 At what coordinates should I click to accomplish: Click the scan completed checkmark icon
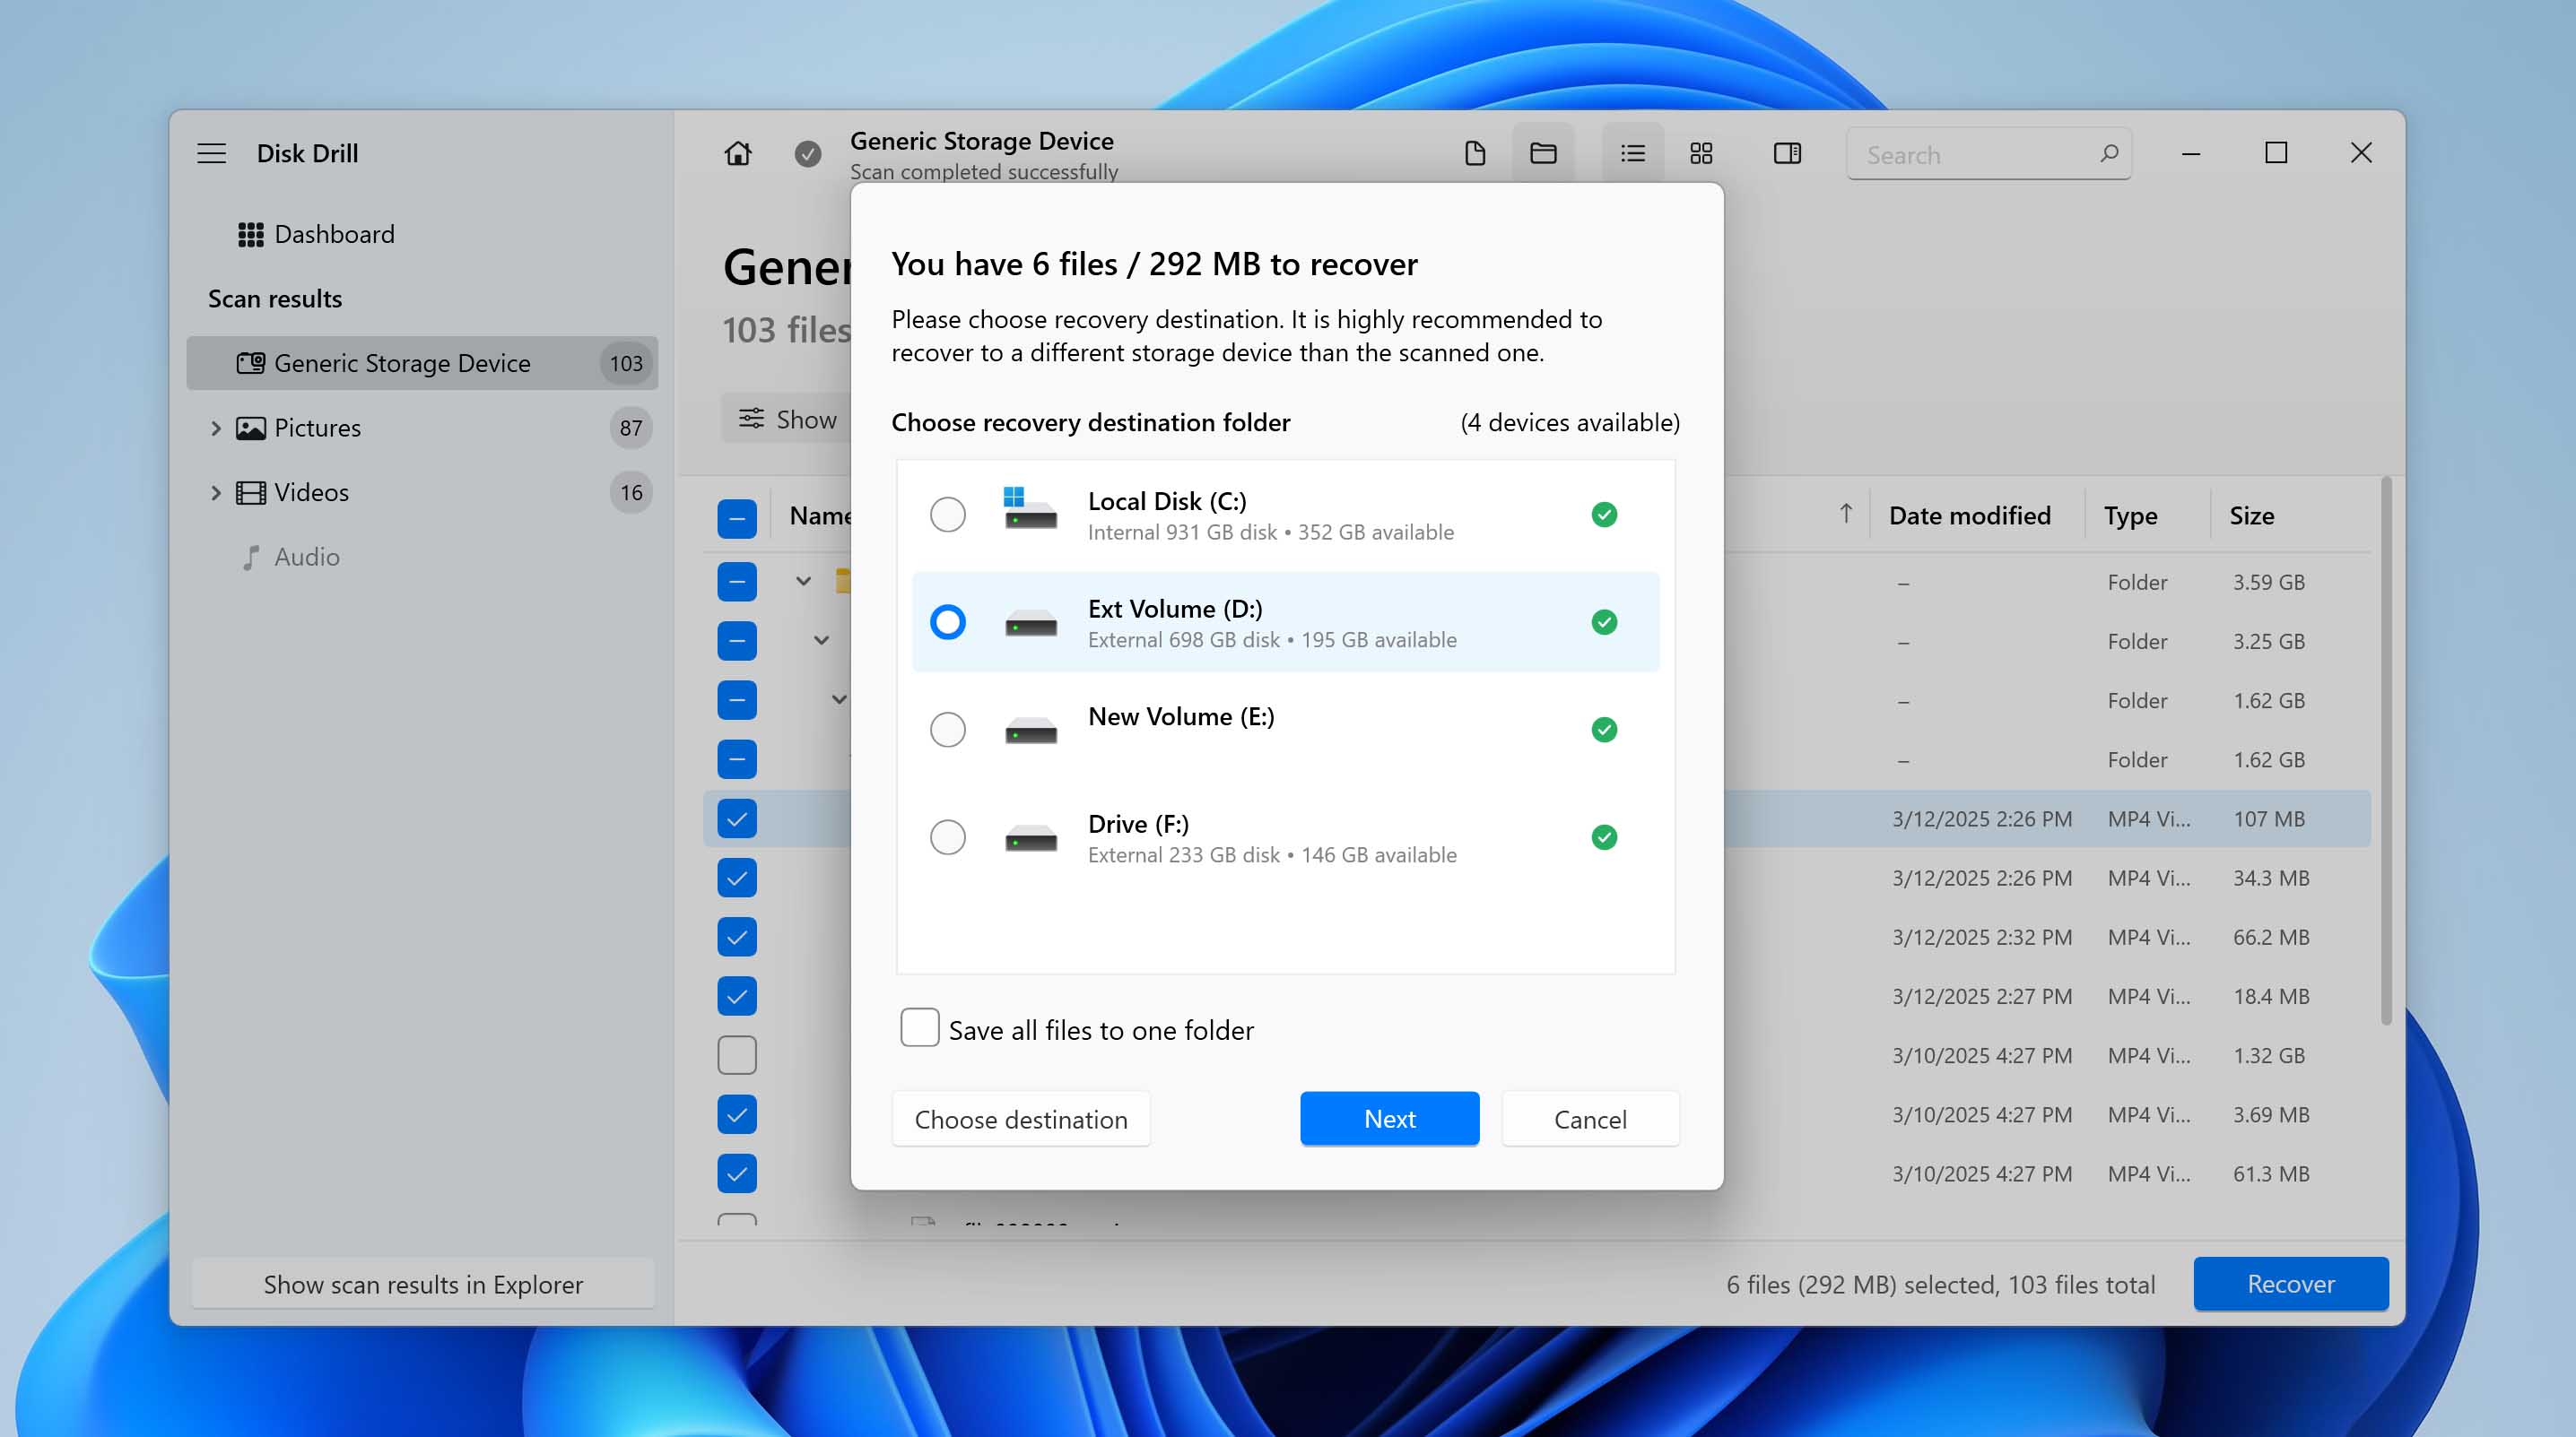pos(808,153)
